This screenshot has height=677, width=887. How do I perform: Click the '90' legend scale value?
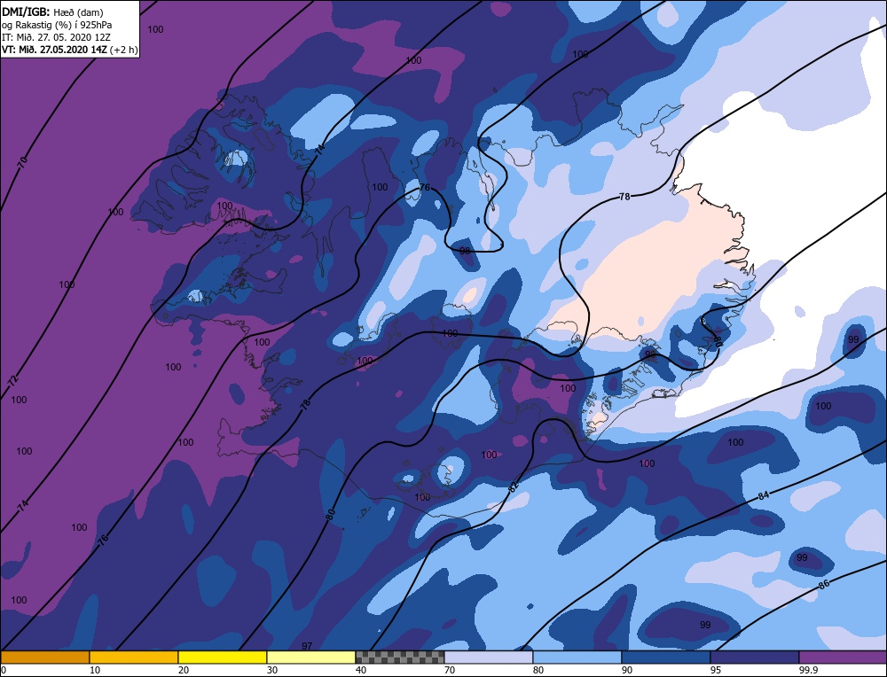627,670
